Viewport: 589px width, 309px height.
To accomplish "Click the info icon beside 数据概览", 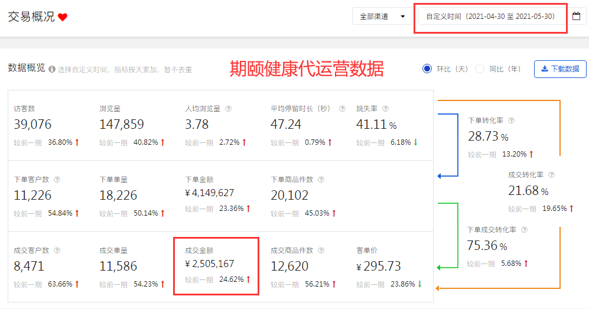I will 52,69.
